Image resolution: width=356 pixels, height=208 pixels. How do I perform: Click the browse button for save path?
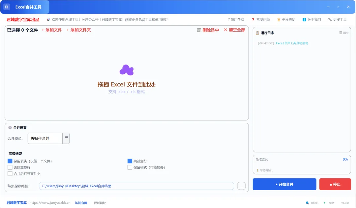click(241, 186)
